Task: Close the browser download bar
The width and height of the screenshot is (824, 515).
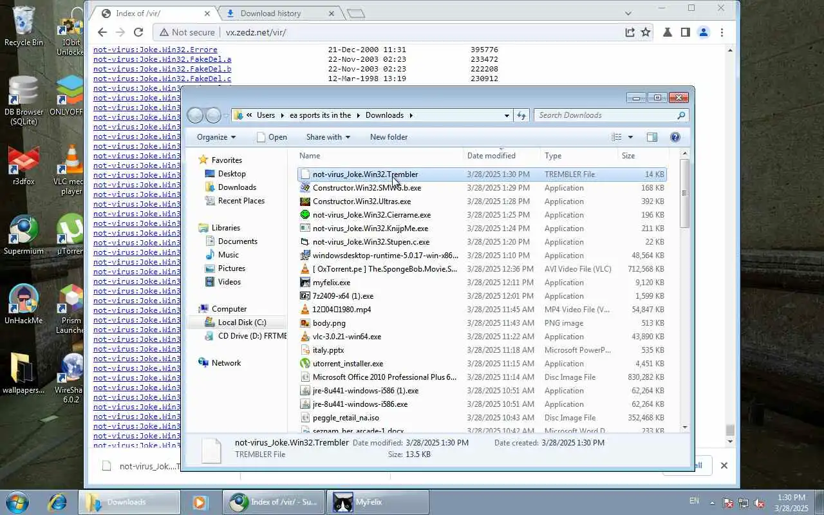Action: coord(724,465)
